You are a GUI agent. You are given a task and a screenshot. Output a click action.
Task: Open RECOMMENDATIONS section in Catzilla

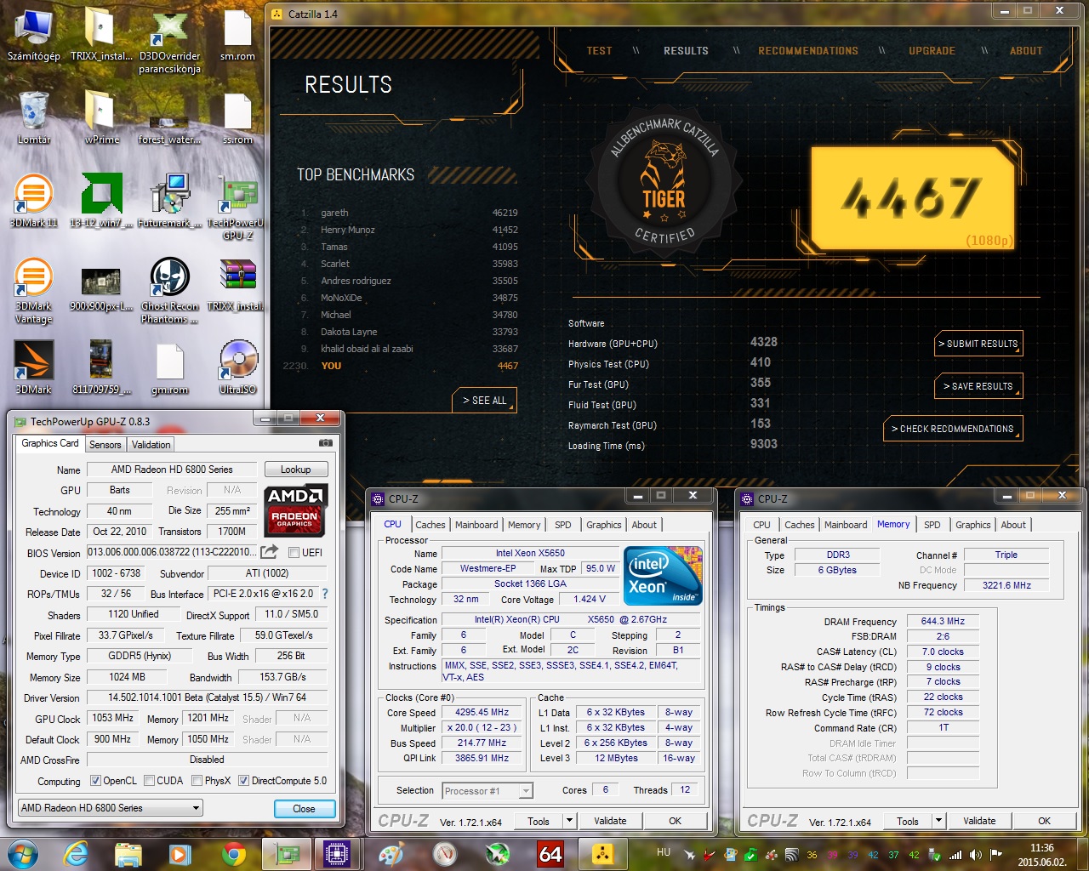coord(808,51)
